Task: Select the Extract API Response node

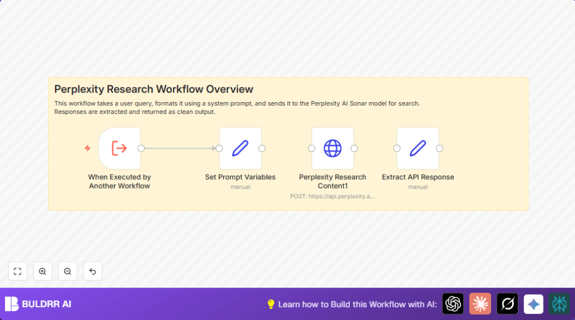Action: 418,148
